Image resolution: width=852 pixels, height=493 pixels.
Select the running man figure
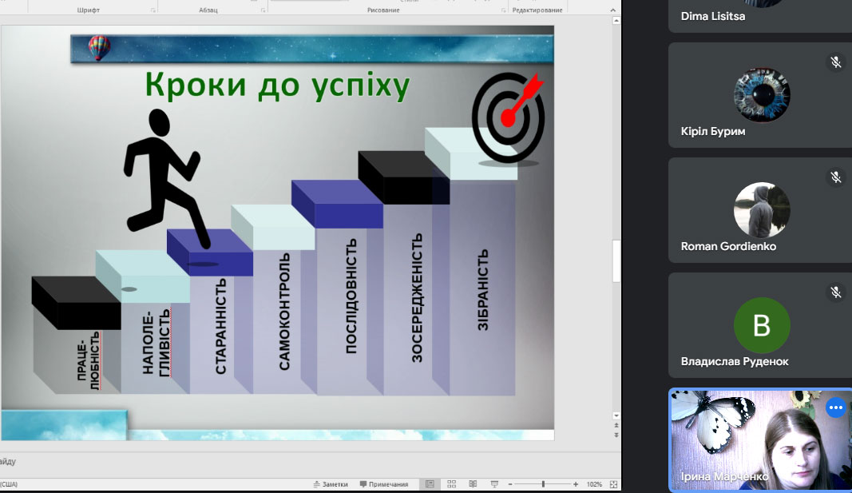162,177
